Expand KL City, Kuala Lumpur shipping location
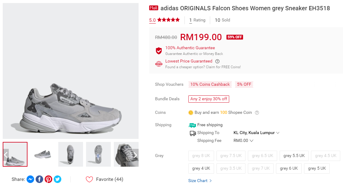This screenshot has height=186, width=343. [x=257, y=133]
